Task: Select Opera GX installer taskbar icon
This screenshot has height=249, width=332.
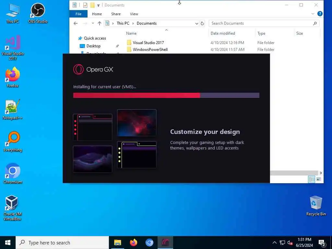Action: point(165,243)
